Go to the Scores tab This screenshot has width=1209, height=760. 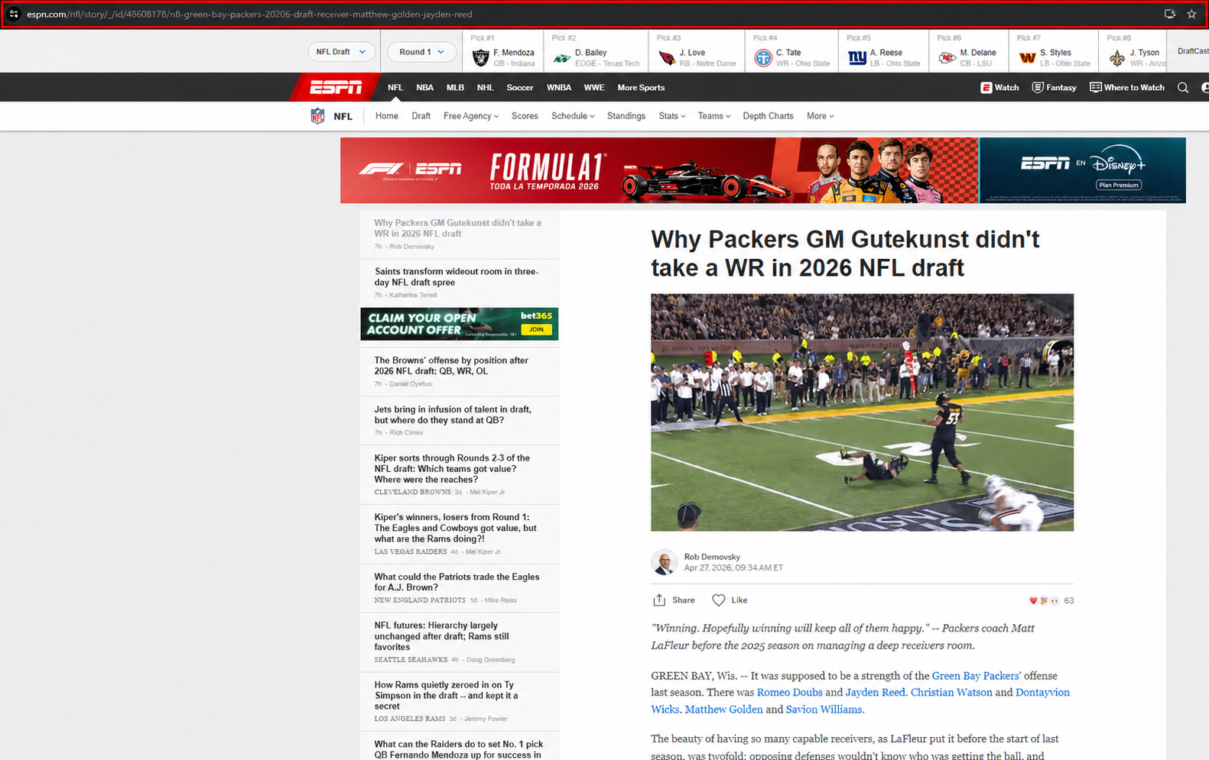coord(525,116)
